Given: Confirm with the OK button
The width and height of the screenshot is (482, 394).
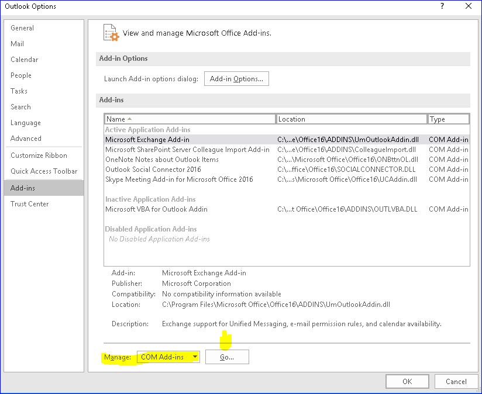Looking at the screenshot, I should pyautogui.click(x=407, y=381).
